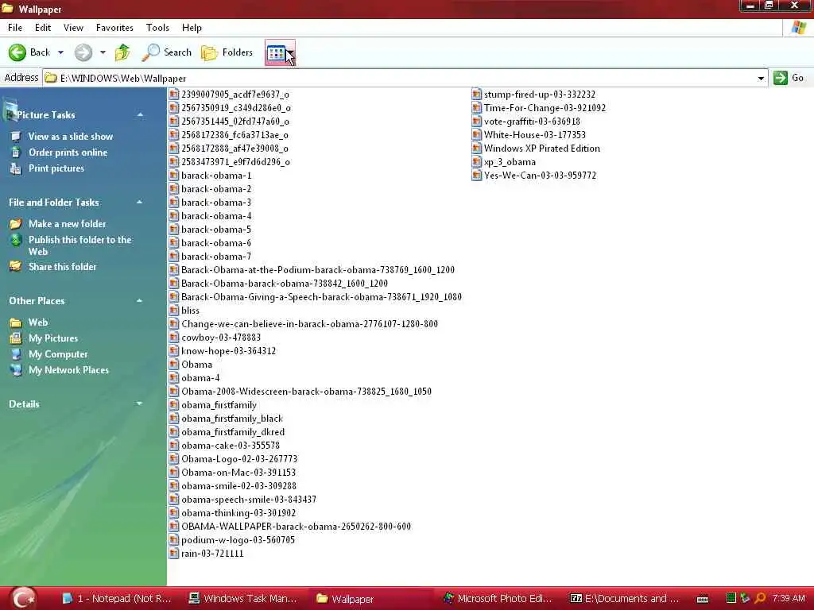Open the Back history dropdown arrow
Viewport: 814px width, 610px height.
pyautogui.click(x=60, y=52)
